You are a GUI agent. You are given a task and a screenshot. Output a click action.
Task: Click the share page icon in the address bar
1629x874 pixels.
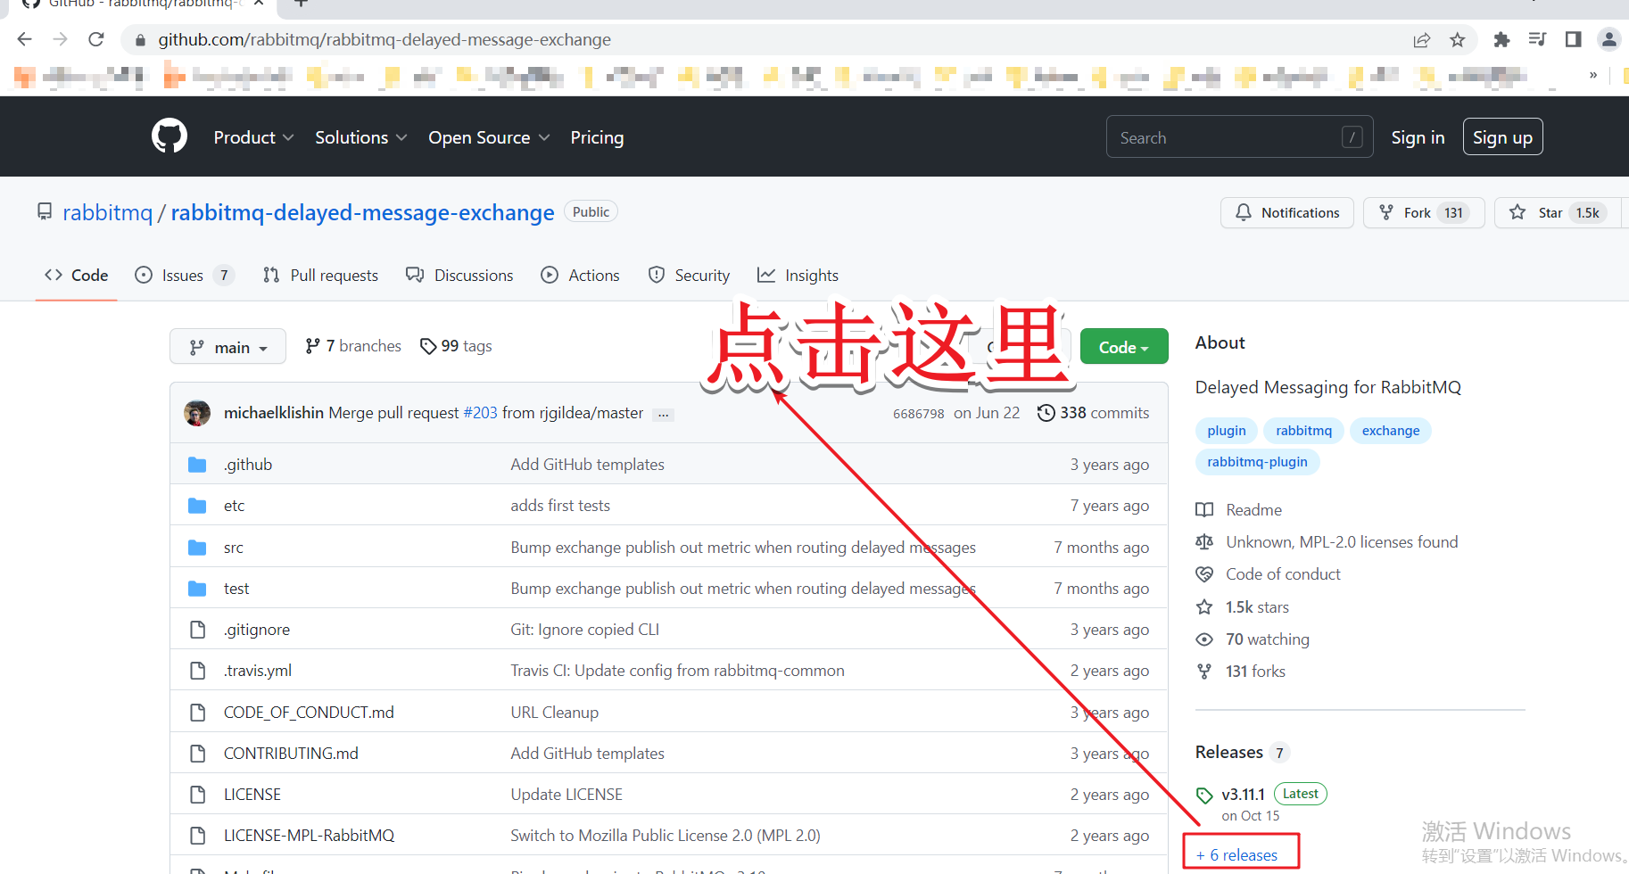(1422, 39)
